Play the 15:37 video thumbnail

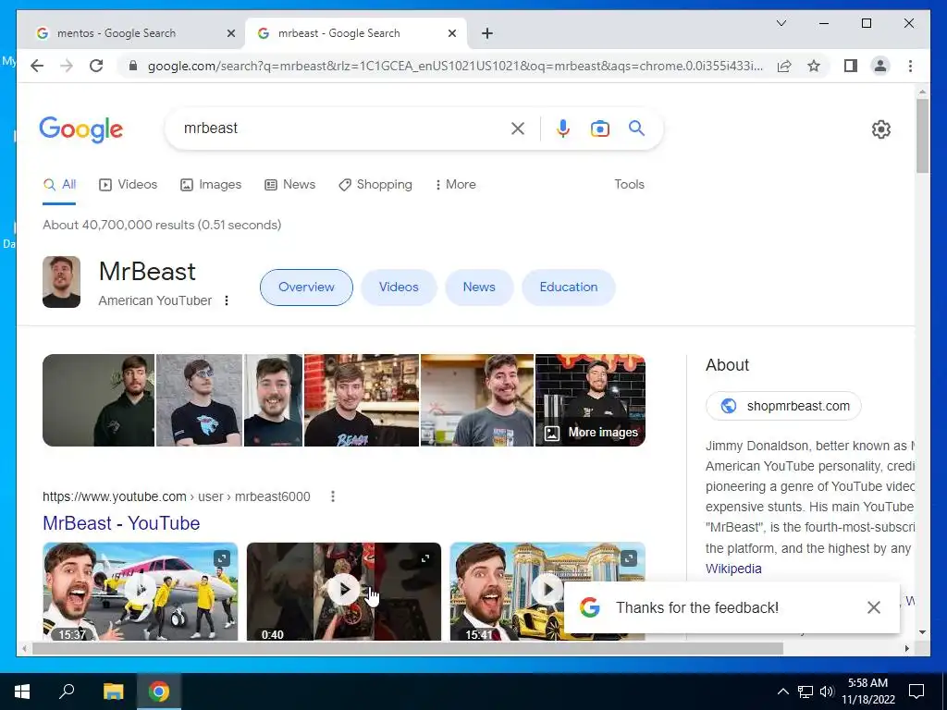(x=141, y=591)
